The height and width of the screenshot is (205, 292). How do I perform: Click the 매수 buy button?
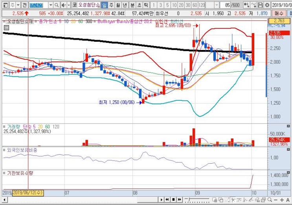coord(279,13)
